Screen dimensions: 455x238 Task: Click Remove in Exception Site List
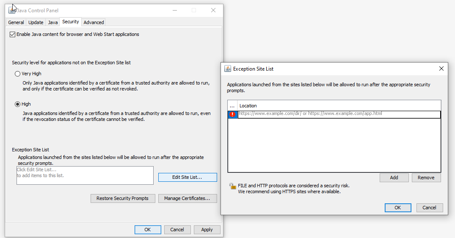click(426, 178)
